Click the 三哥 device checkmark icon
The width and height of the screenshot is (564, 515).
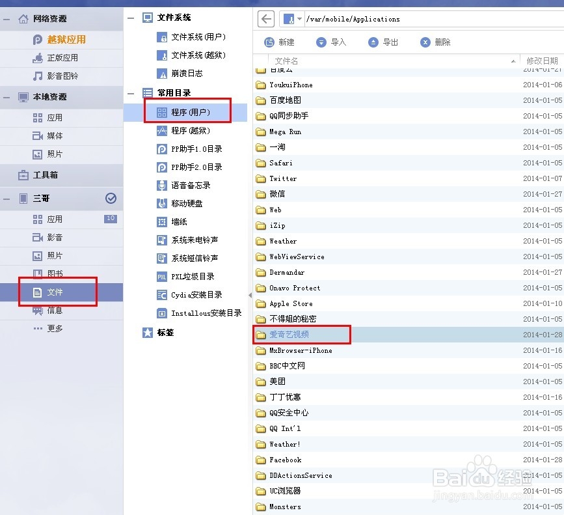click(x=111, y=199)
